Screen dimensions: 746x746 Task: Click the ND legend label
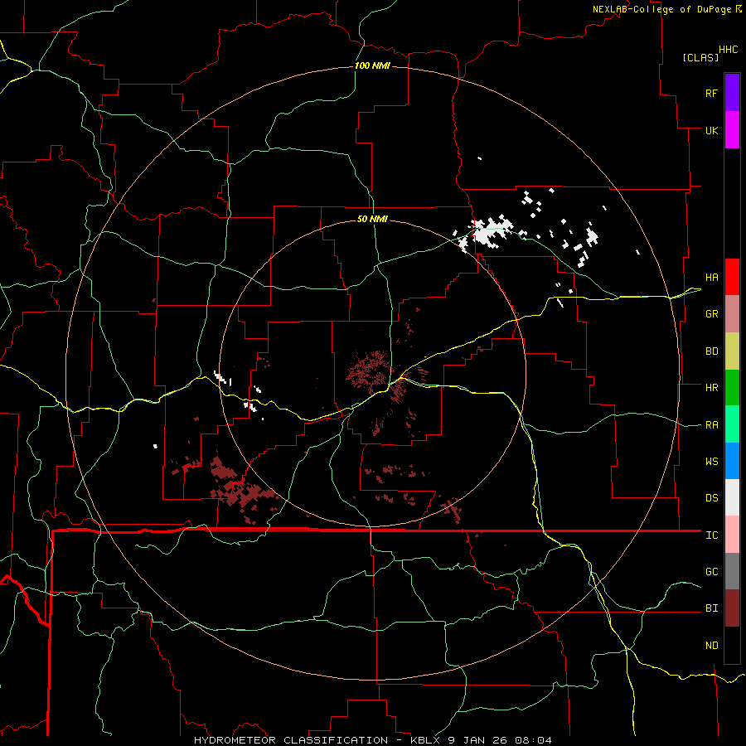tap(712, 645)
